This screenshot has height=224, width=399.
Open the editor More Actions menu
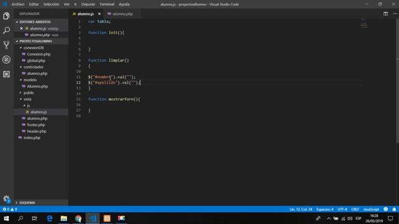pyautogui.click(x=395, y=14)
